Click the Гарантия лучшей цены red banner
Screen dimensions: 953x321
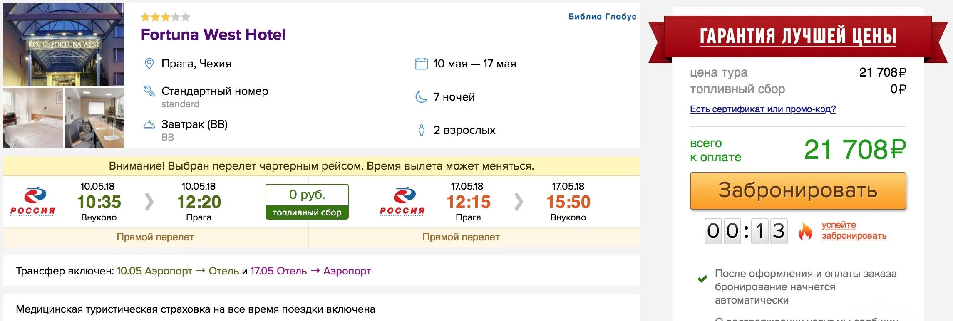point(797,36)
